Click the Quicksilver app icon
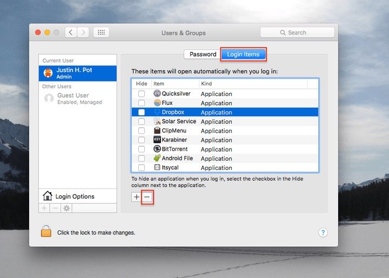The image size is (389, 278). pyautogui.click(x=157, y=93)
